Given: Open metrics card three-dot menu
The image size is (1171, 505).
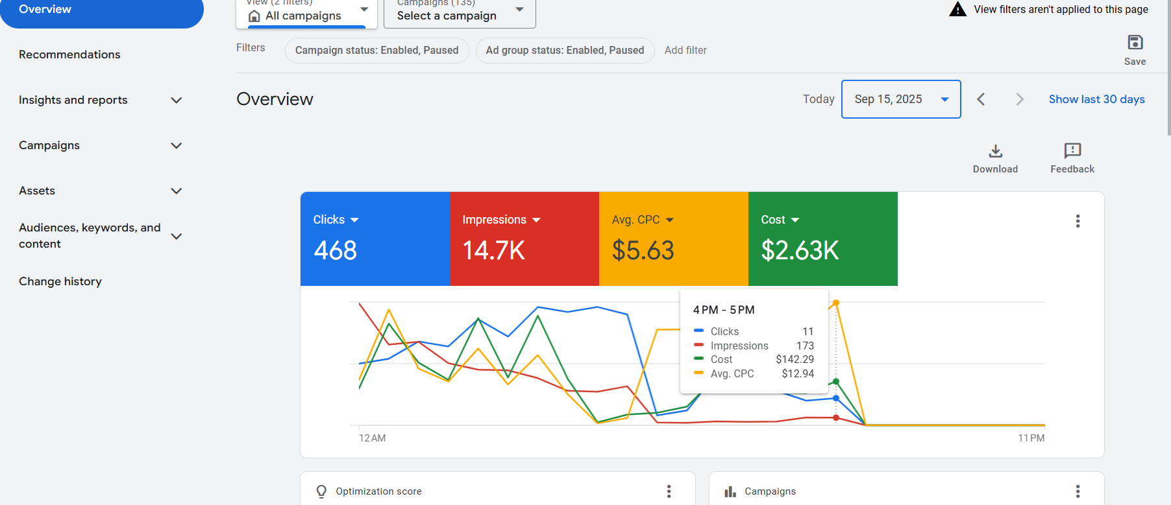Looking at the screenshot, I should pos(1078,221).
